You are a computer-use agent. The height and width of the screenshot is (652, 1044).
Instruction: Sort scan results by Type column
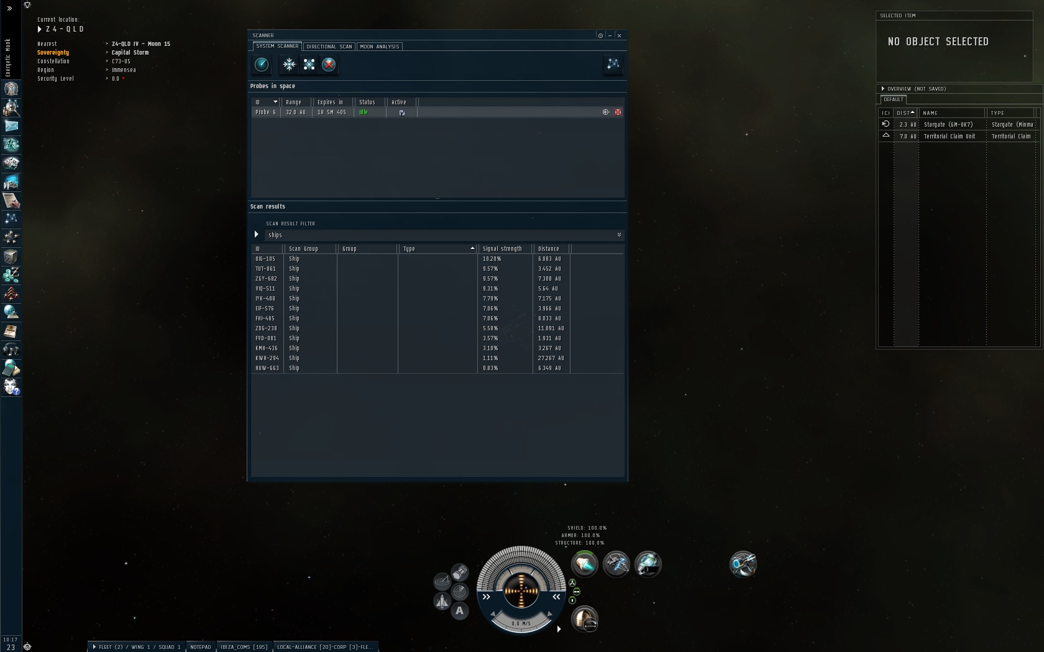coord(437,248)
